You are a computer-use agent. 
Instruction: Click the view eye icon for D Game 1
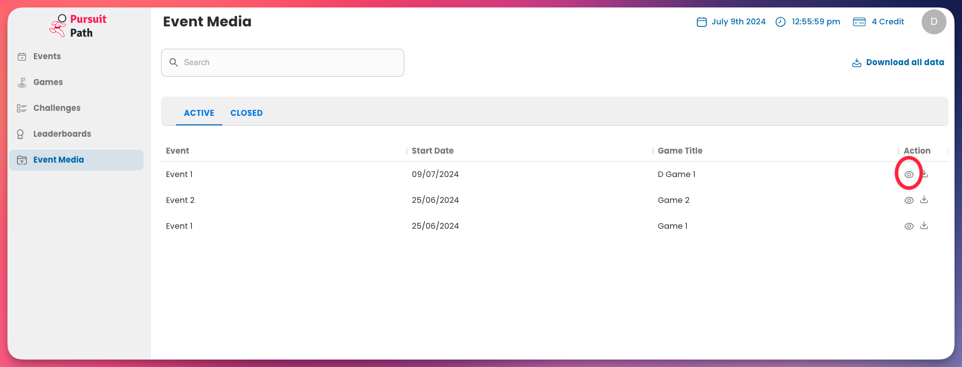click(x=909, y=175)
